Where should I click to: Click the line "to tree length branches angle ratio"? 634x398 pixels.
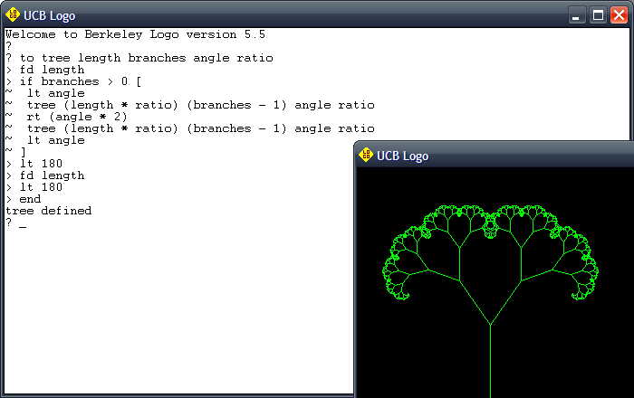(147, 58)
